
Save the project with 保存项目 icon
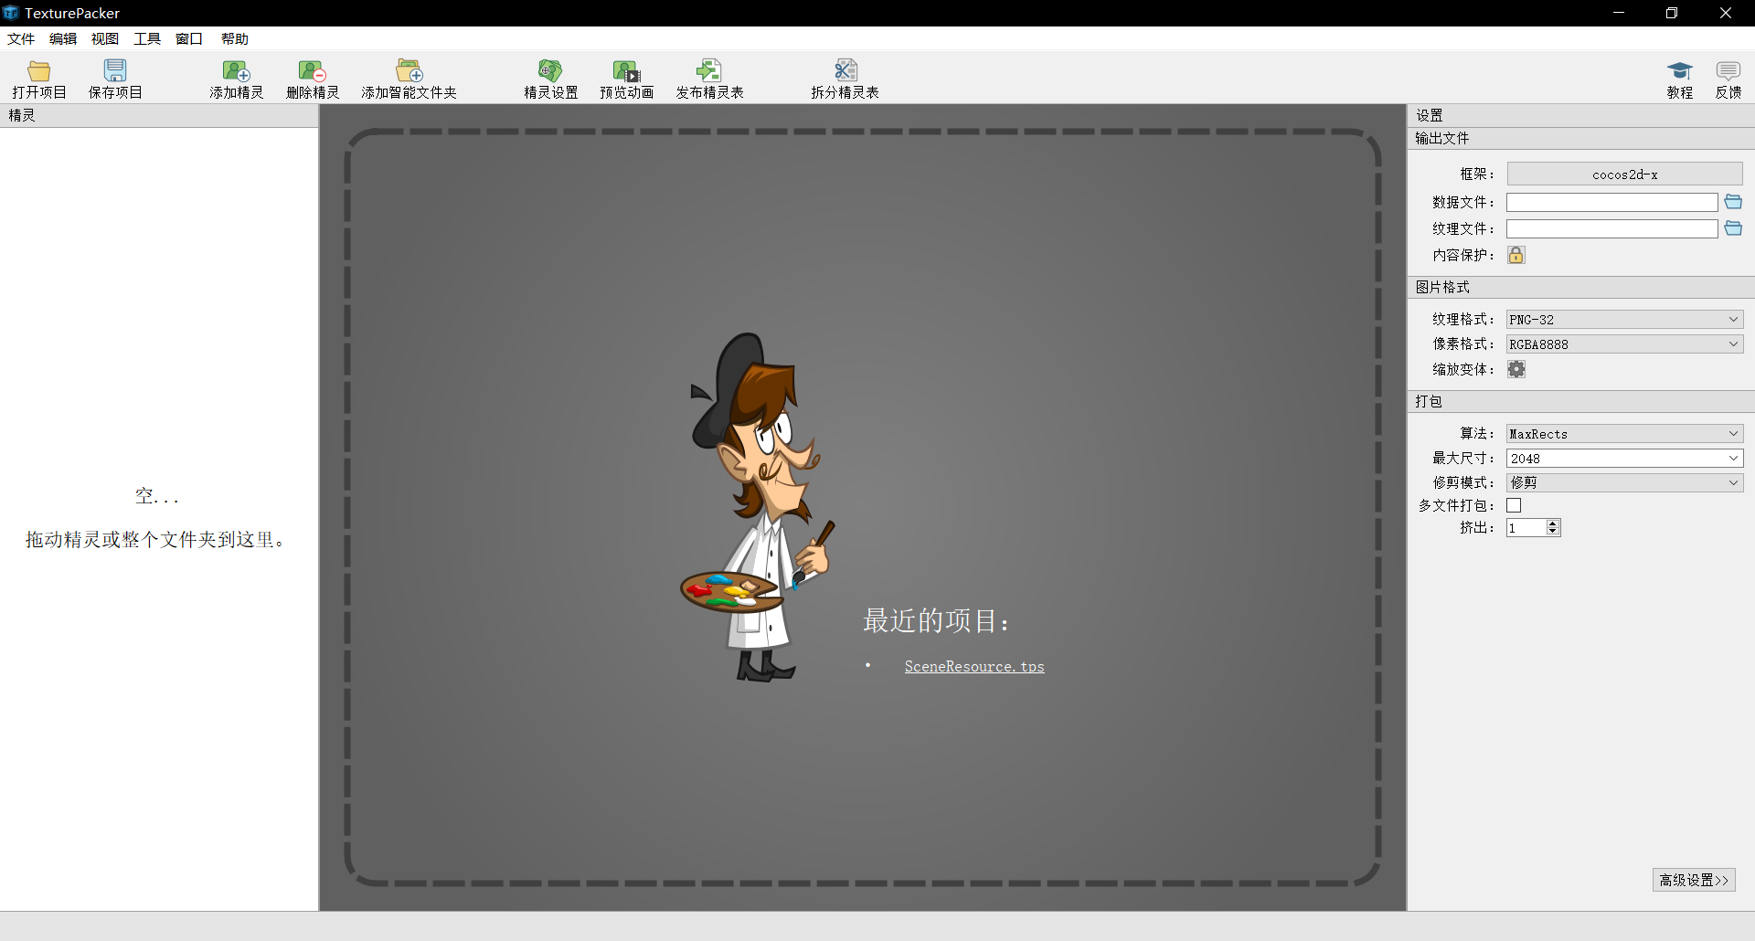115,78
